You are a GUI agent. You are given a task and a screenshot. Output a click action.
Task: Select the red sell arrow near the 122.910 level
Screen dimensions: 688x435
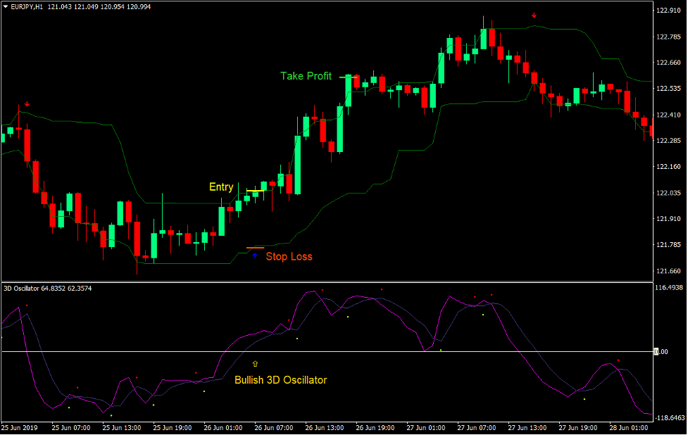coord(534,15)
